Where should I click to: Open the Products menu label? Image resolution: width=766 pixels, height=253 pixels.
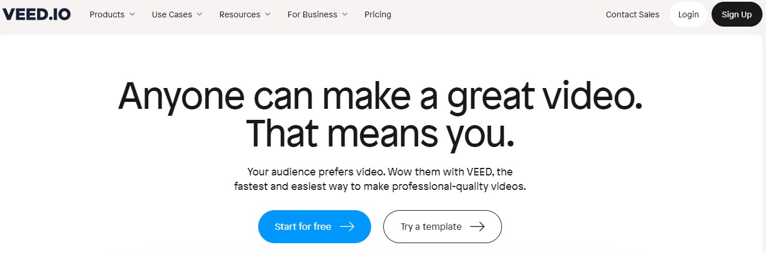pos(107,14)
